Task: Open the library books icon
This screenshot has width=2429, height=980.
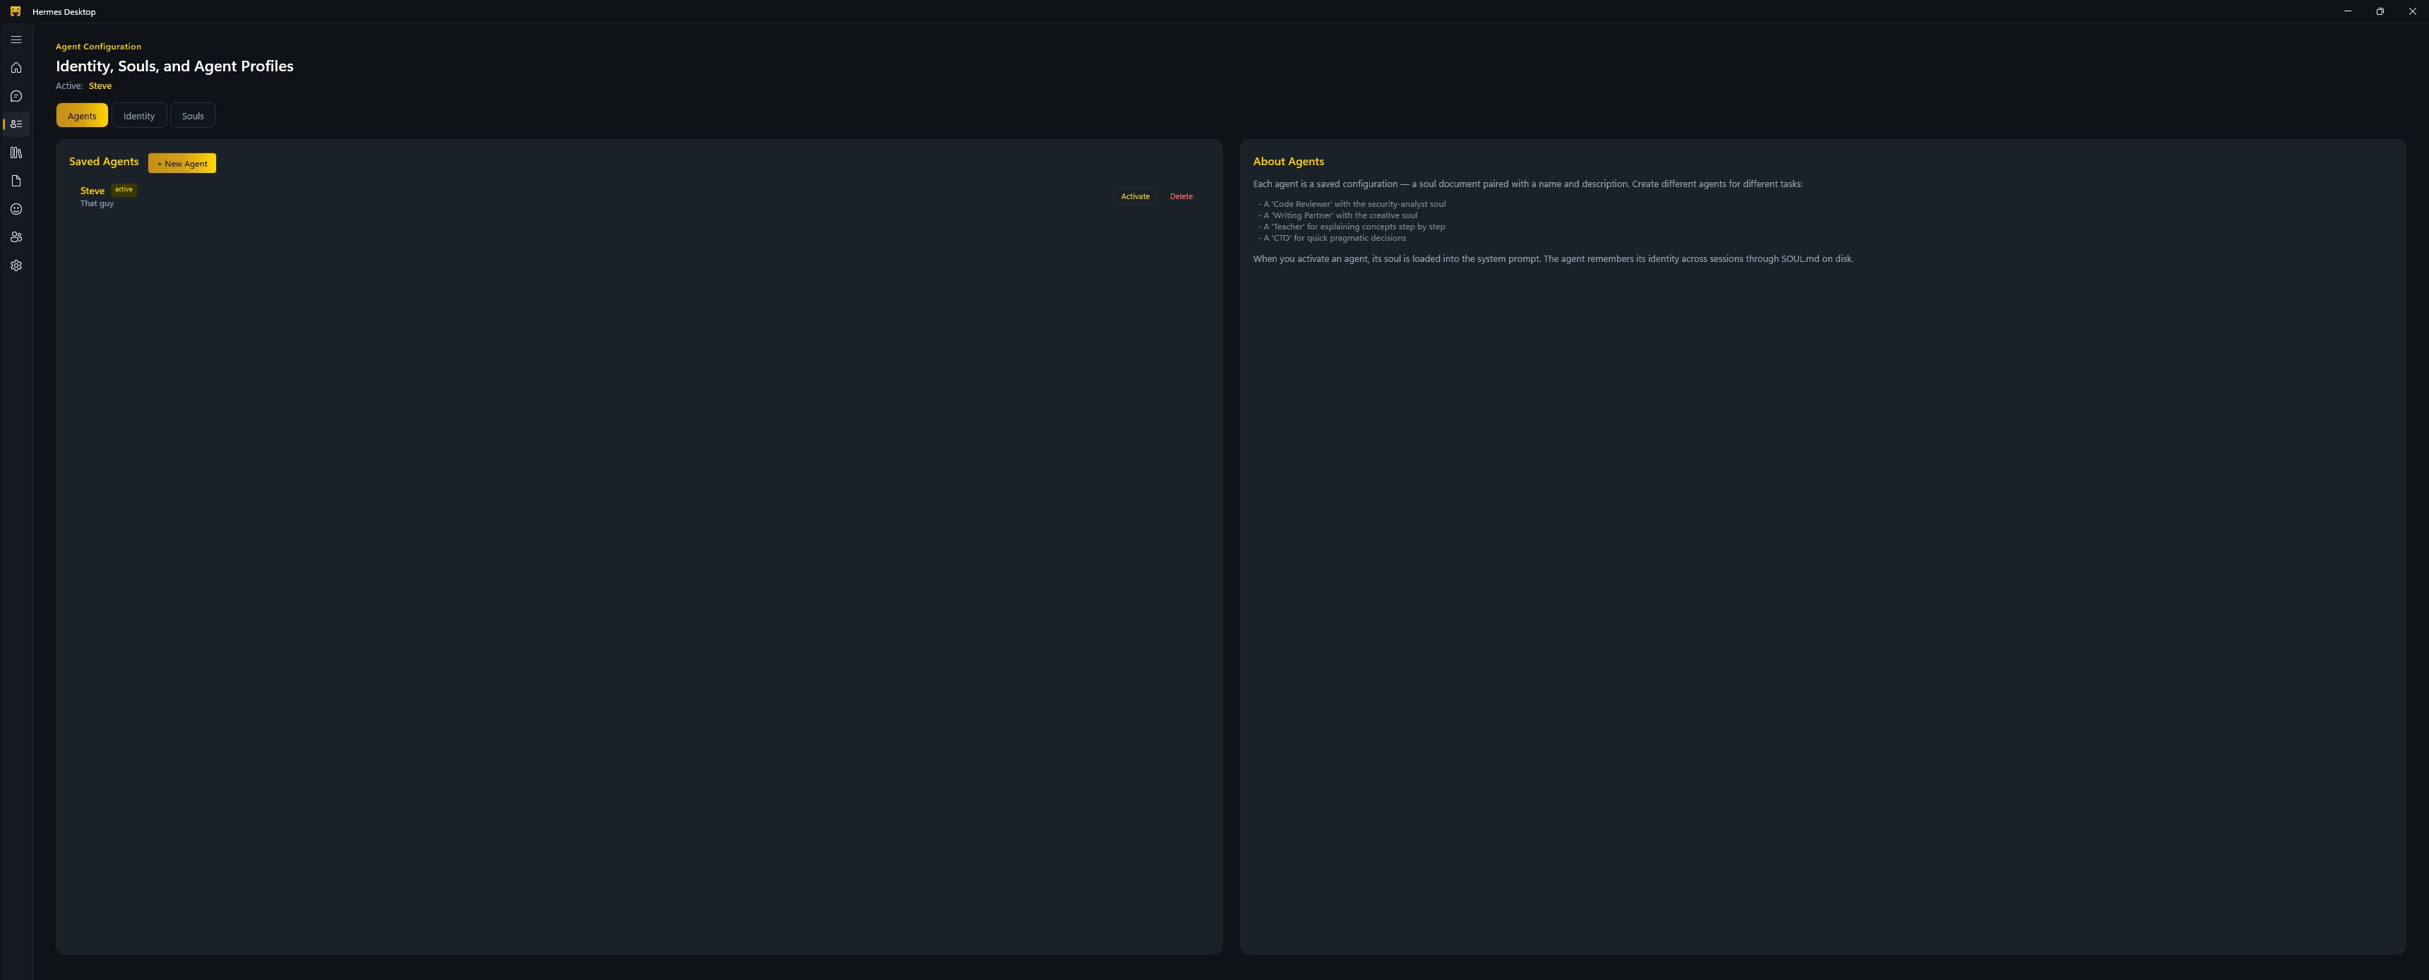Action: 16,153
